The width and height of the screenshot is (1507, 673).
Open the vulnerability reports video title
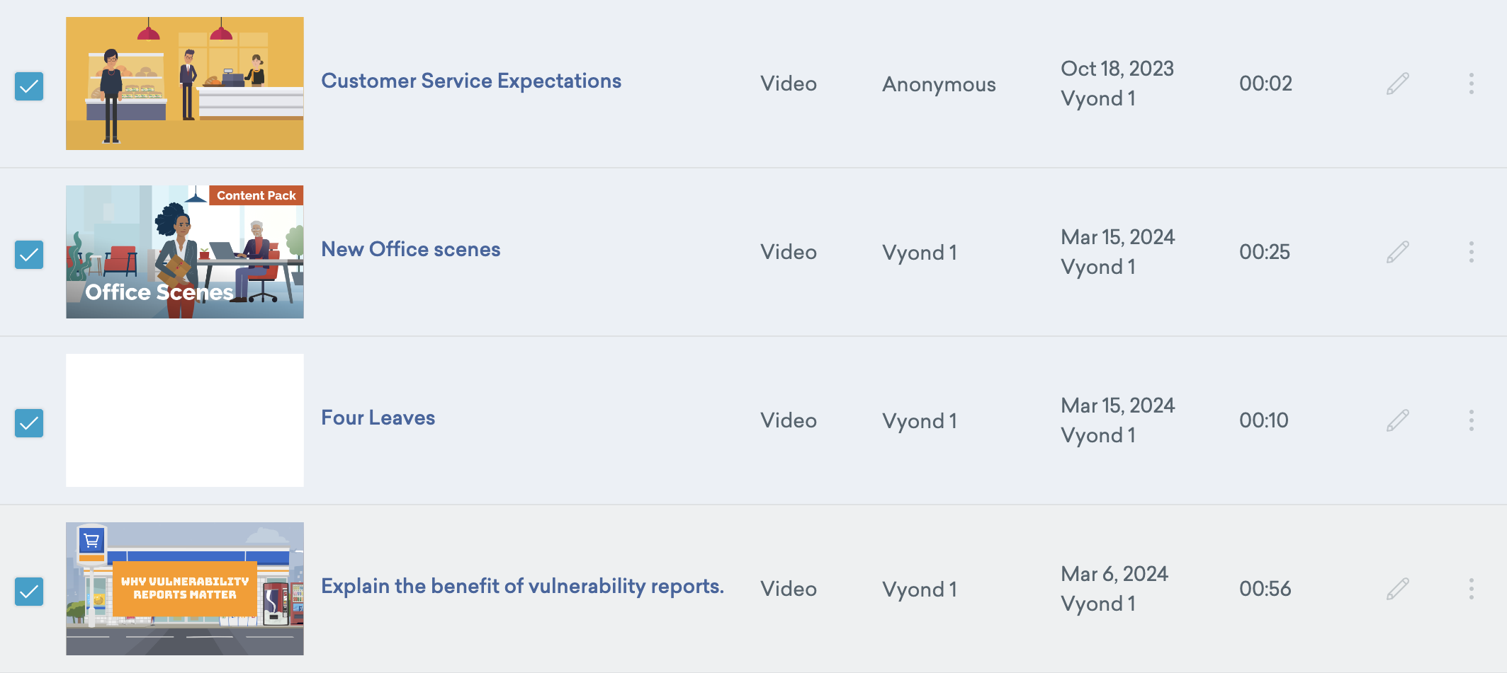tap(522, 586)
